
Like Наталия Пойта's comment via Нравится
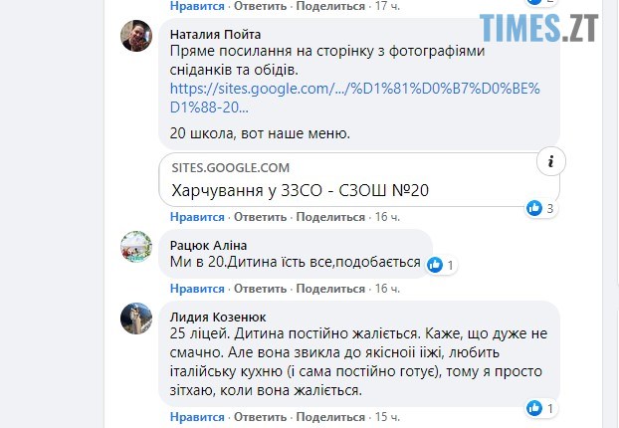click(197, 216)
